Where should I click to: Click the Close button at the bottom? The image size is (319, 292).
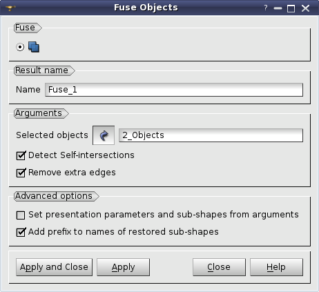click(x=219, y=267)
